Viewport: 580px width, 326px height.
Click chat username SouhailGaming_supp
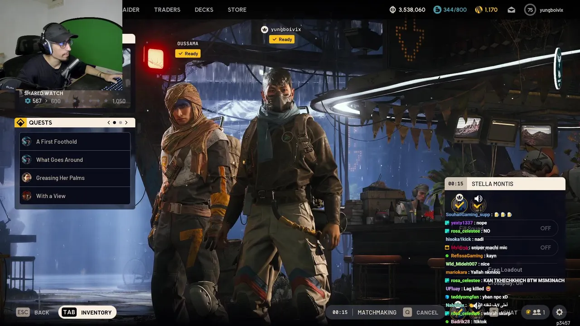click(468, 215)
